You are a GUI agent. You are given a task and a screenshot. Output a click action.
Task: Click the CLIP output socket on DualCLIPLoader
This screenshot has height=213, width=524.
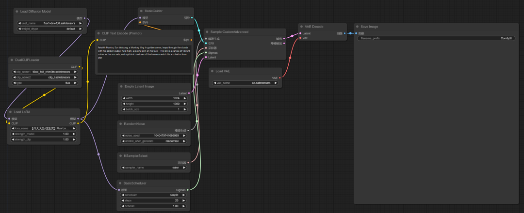[79, 67]
